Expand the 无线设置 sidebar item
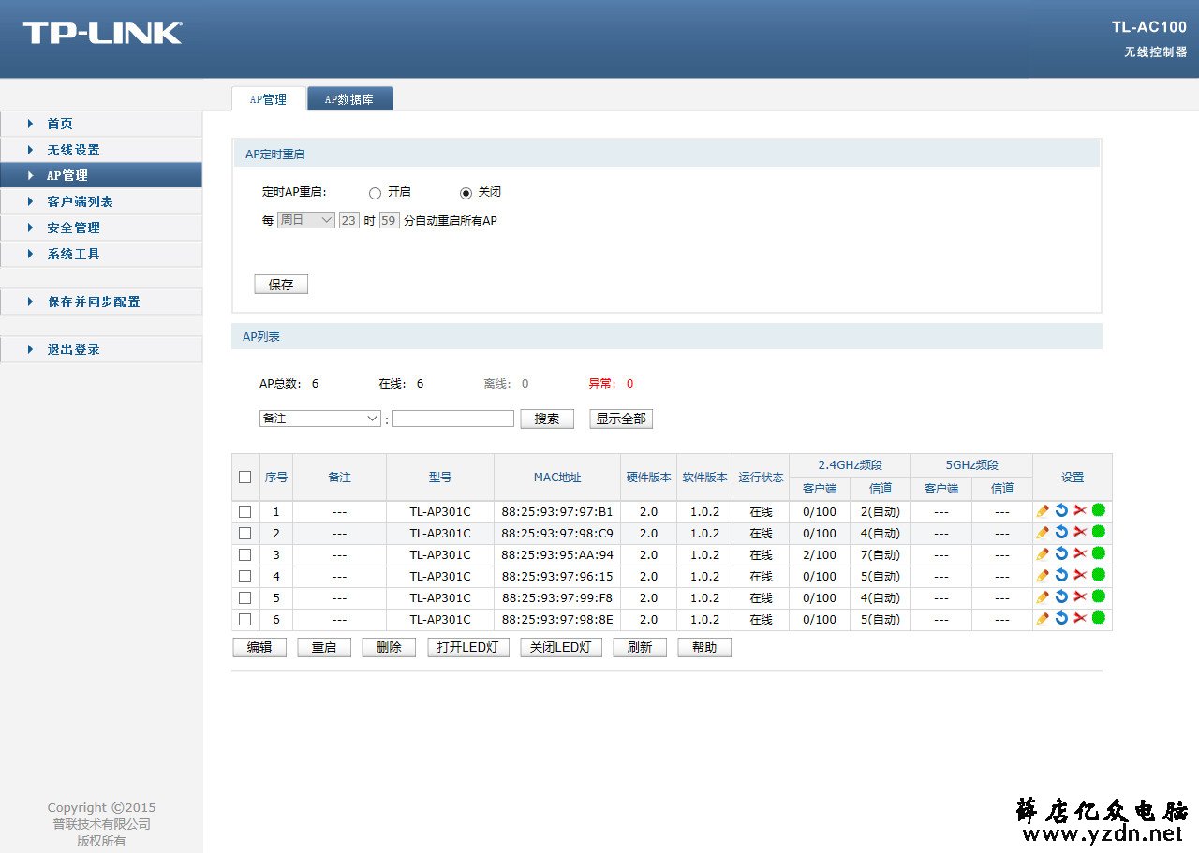 100,150
